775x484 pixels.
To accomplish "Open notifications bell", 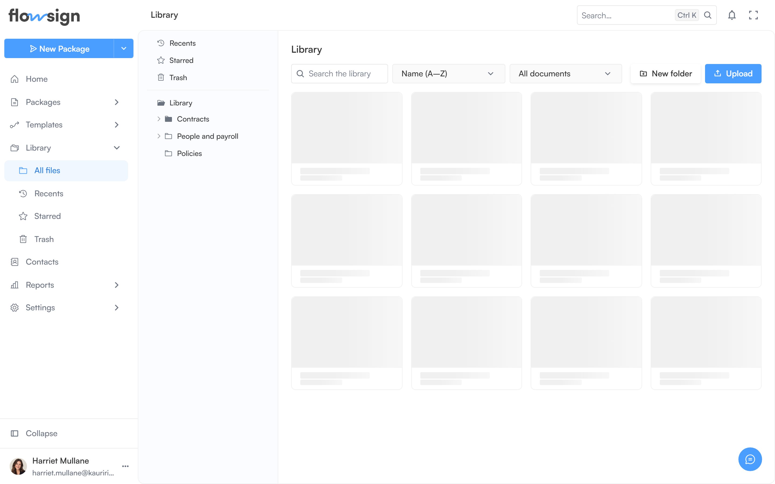I will (732, 15).
